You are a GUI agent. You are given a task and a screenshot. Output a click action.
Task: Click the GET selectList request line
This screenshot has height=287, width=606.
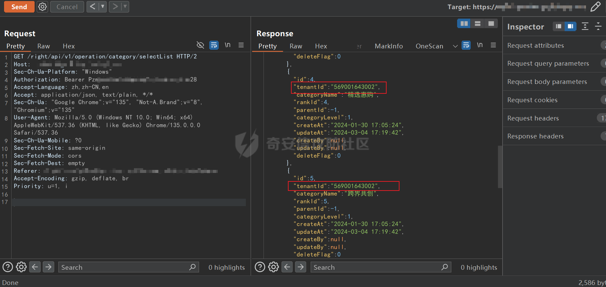point(105,57)
